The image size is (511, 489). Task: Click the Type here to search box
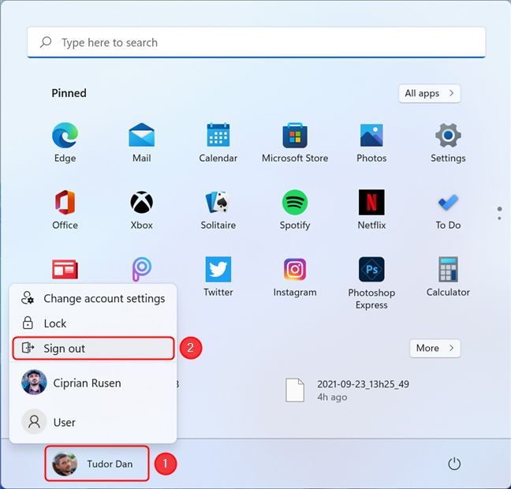click(255, 43)
